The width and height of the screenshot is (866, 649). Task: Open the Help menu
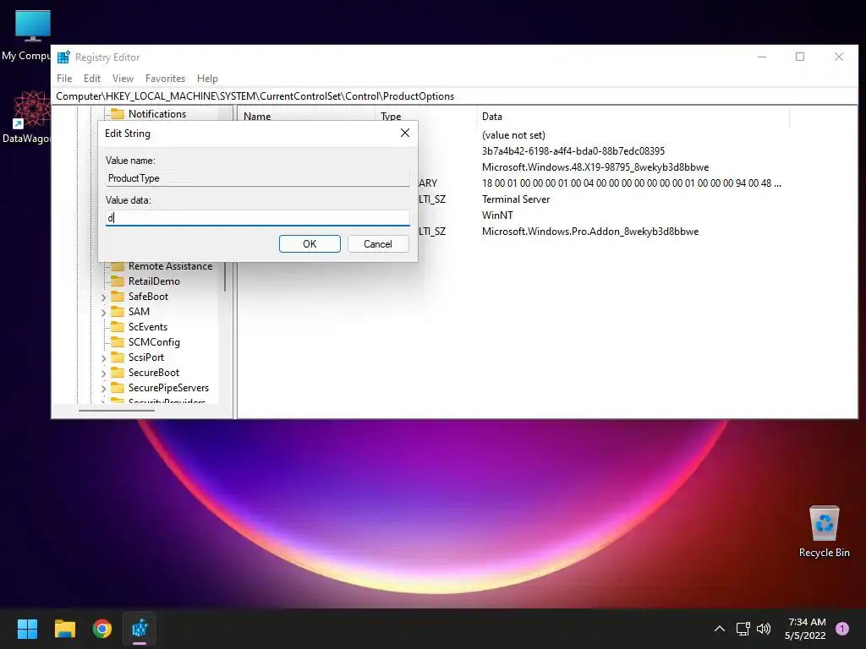point(207,79)
